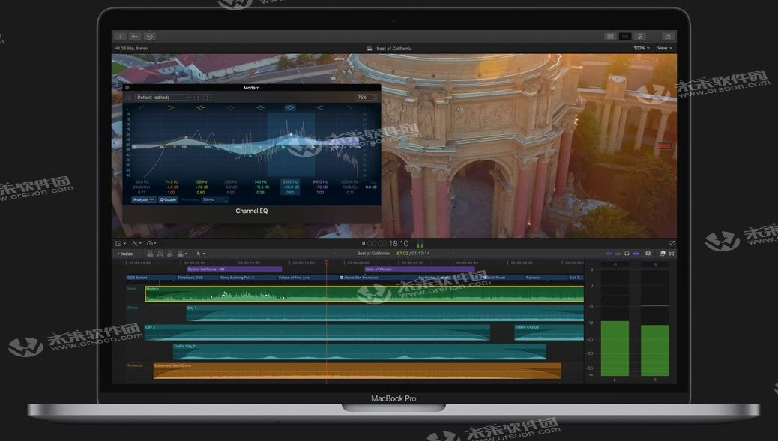Open the Keyword Editor key icon
Image resolution: width=778 pixels, height=441 pixels.
click(x=135, y=36)
